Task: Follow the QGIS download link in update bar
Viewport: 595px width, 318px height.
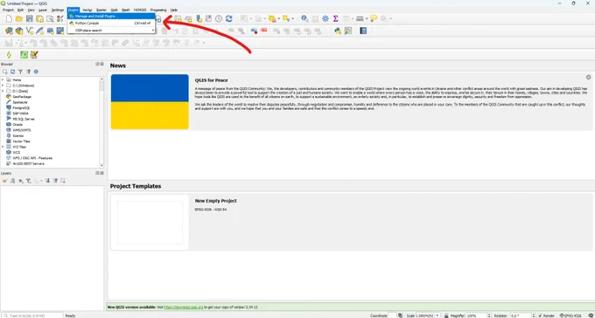Action: pos(183,307)
